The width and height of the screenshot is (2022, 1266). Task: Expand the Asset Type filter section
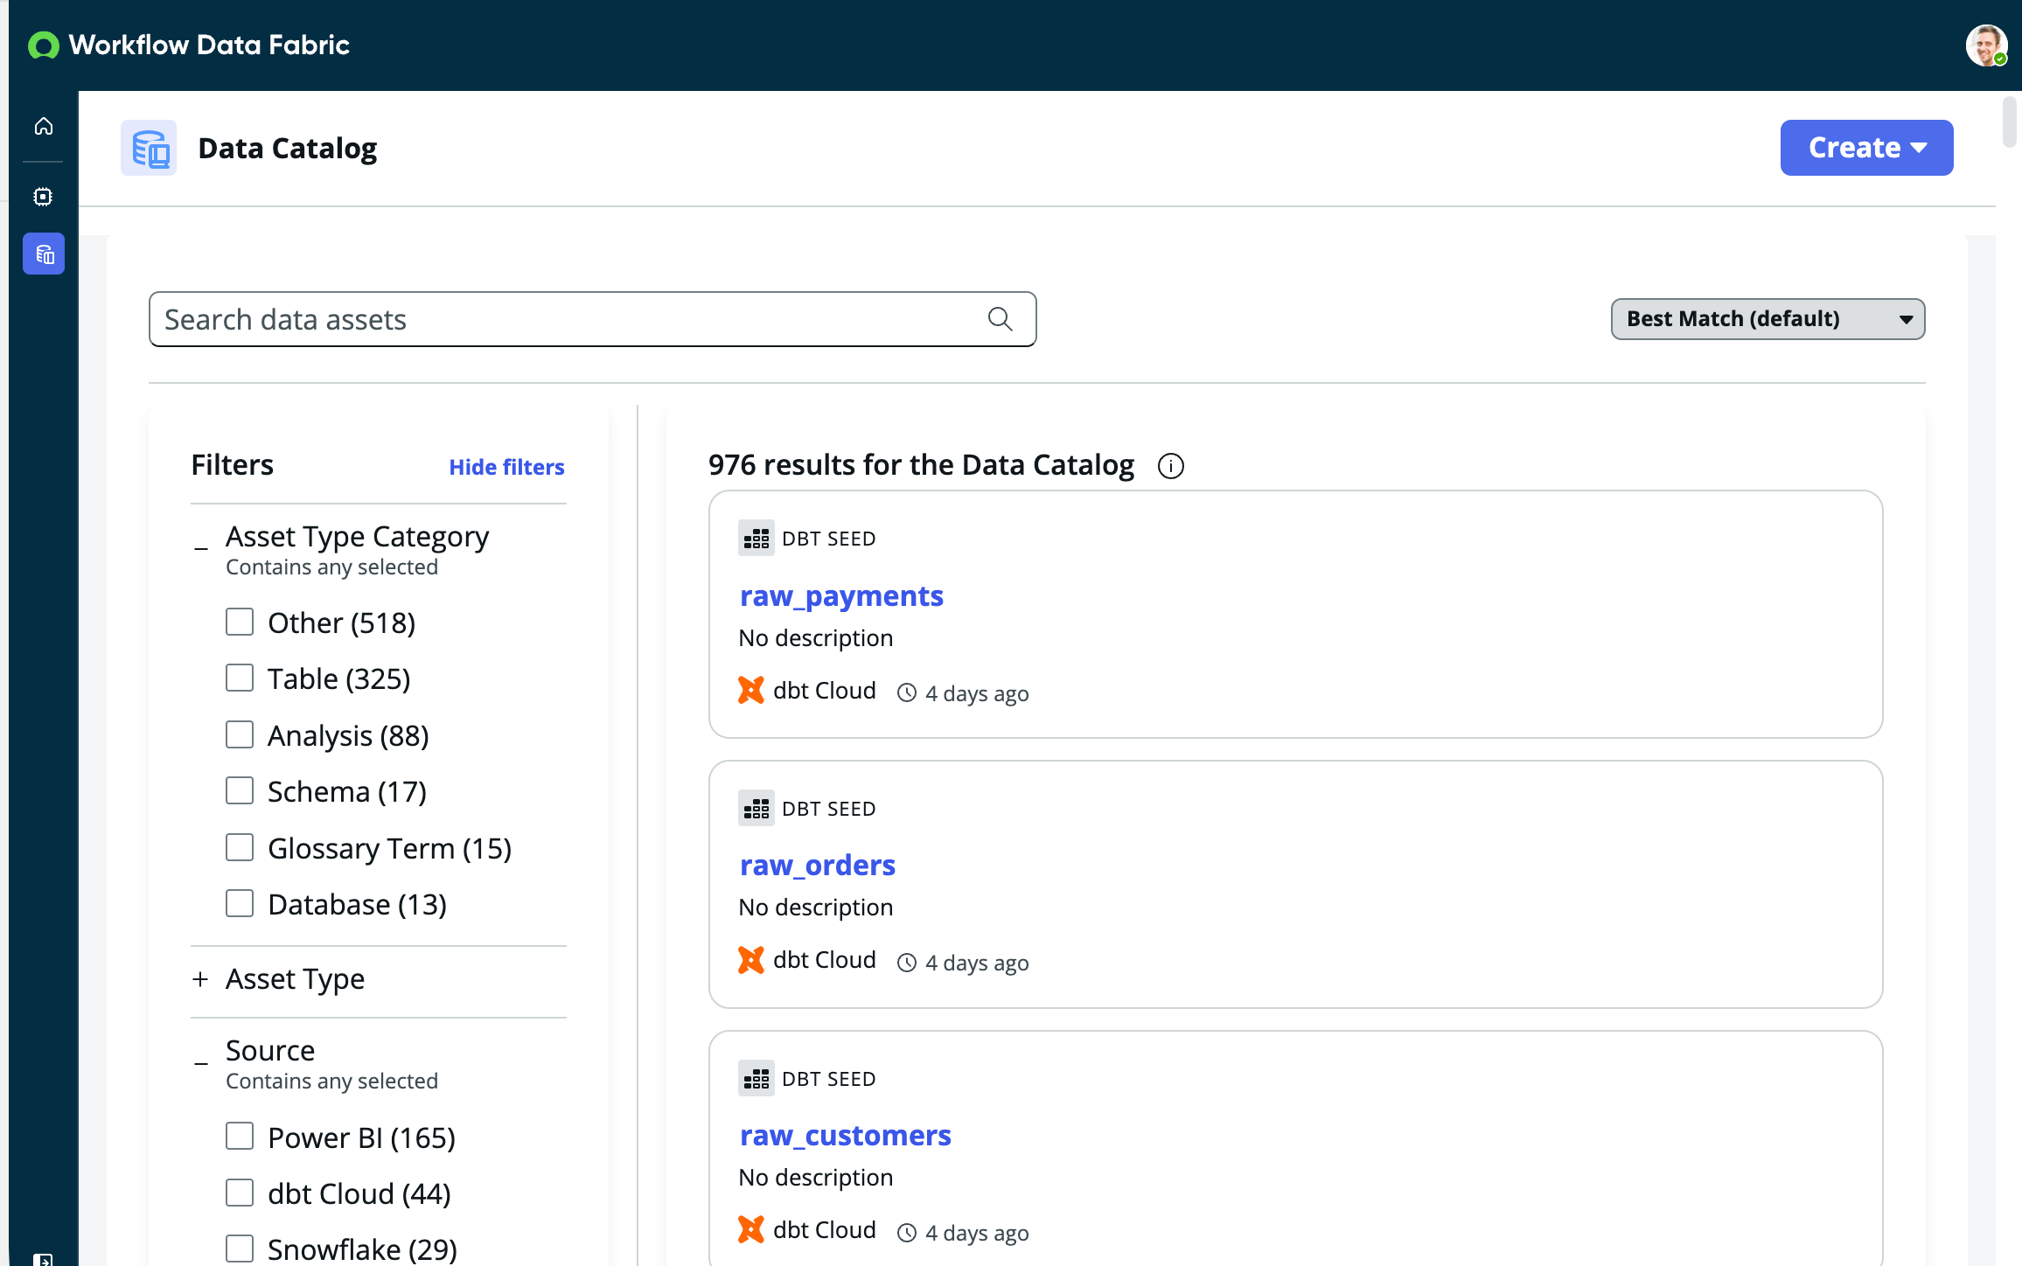click(x=200, y=979)
